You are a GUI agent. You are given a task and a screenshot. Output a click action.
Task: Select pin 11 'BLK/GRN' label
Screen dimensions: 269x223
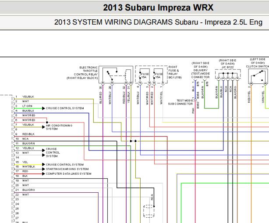pyautogui.click(x=28, y=144)
